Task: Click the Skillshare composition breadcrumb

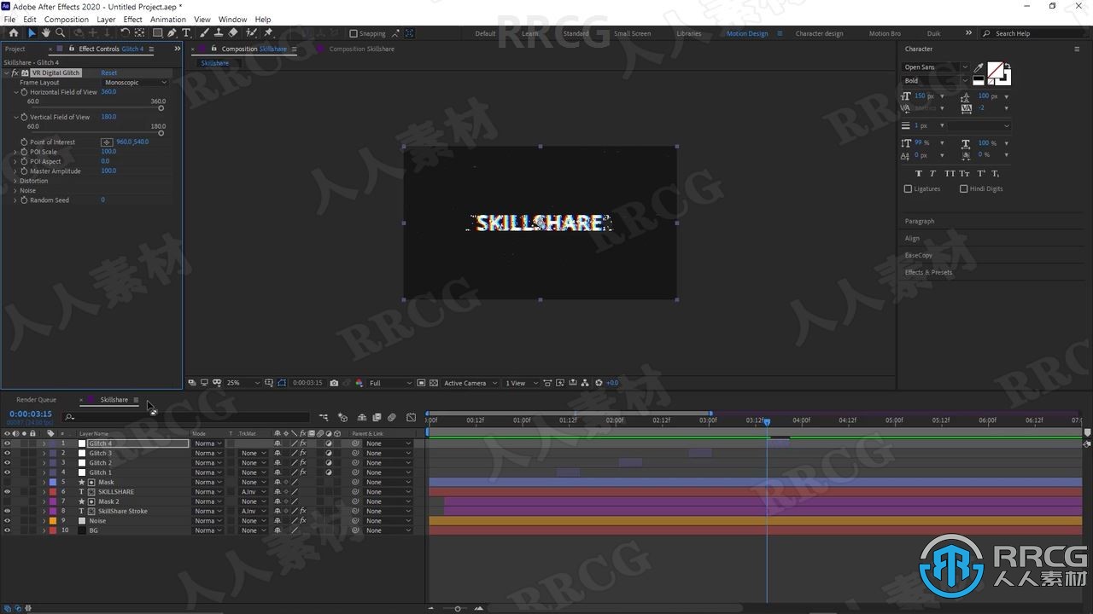Action: [x=215, y=63]
